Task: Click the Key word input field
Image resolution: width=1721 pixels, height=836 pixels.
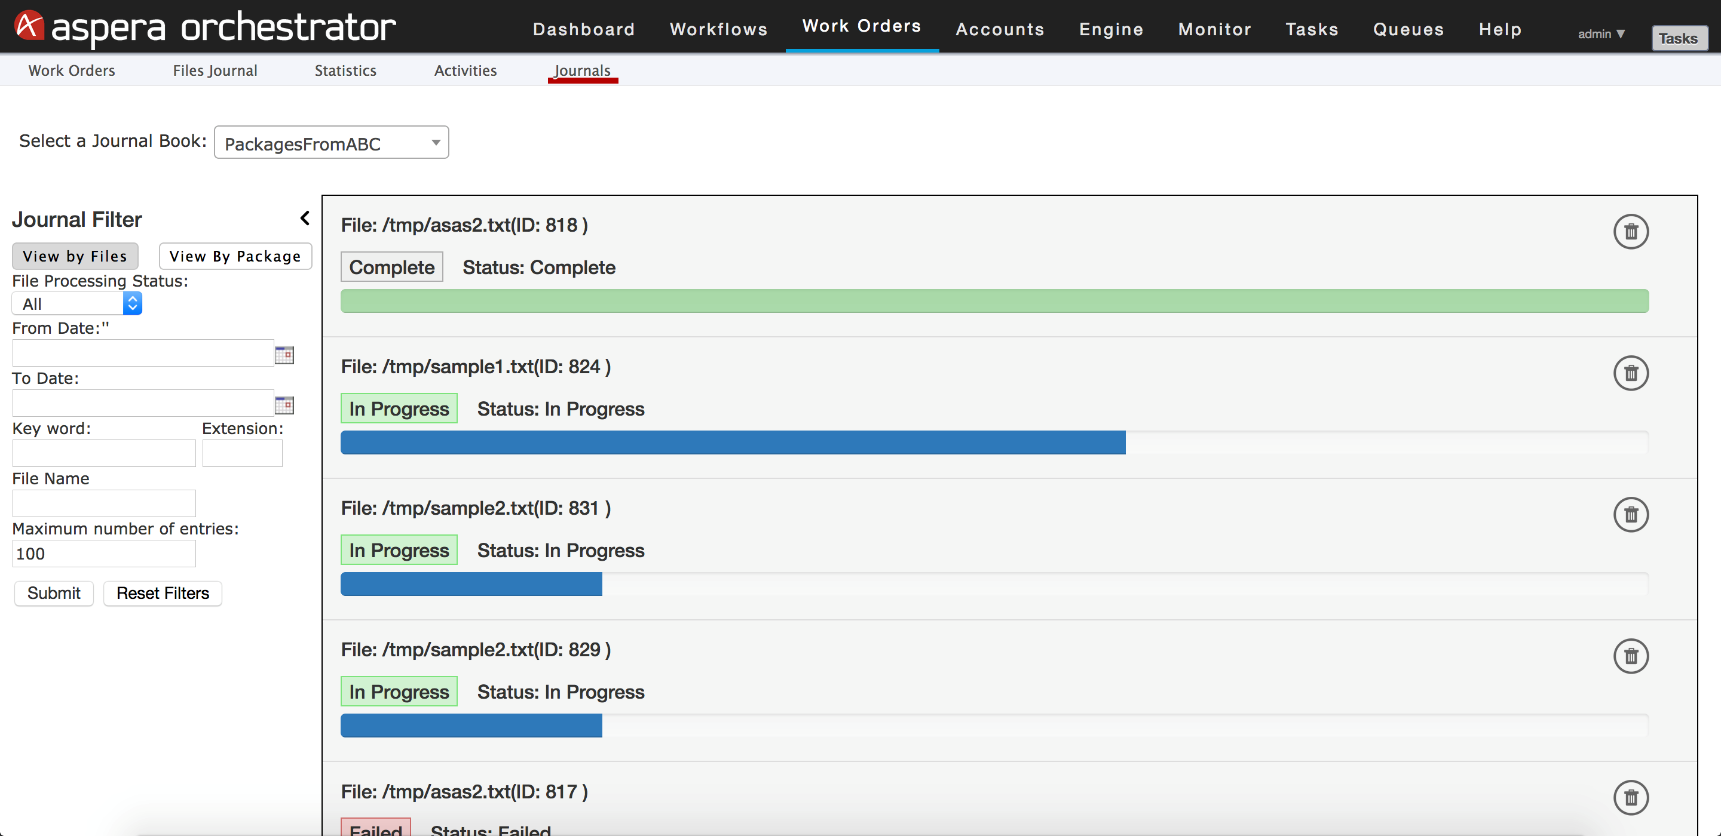Action: coord(103,453)
